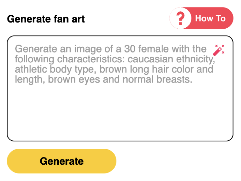Click the 'Generate fan art' heading
This screenshot has width=241, height=181.
click(x=46, y=19)
